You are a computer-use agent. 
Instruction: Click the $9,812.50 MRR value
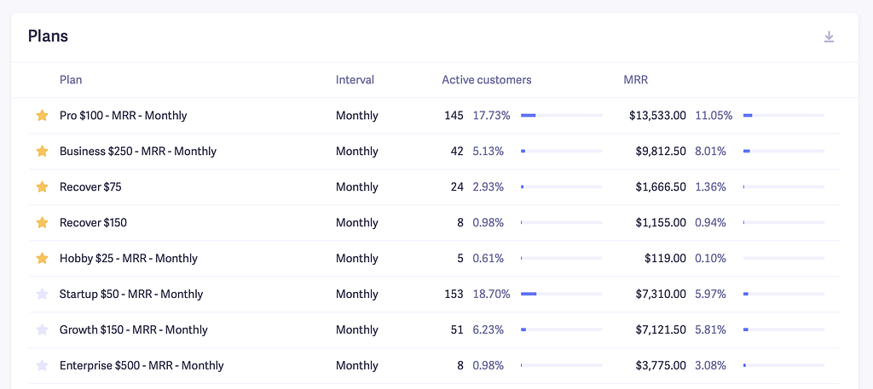click(x=661, y=152)
